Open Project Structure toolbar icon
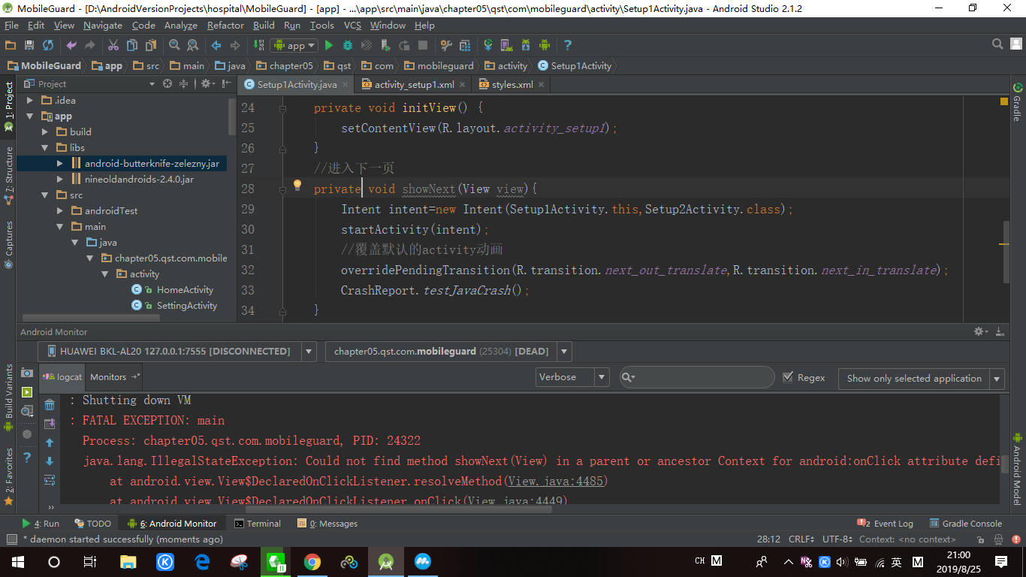 pyautogui.click(x=465, y=45)
